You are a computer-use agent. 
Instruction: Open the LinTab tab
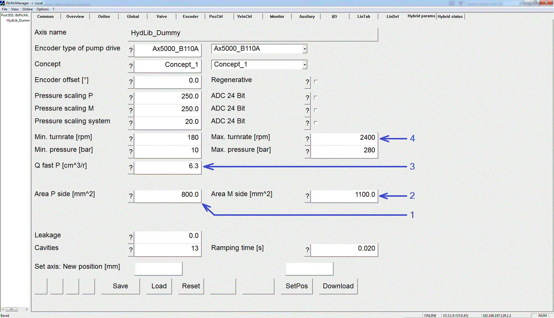[x=364, y=16]
